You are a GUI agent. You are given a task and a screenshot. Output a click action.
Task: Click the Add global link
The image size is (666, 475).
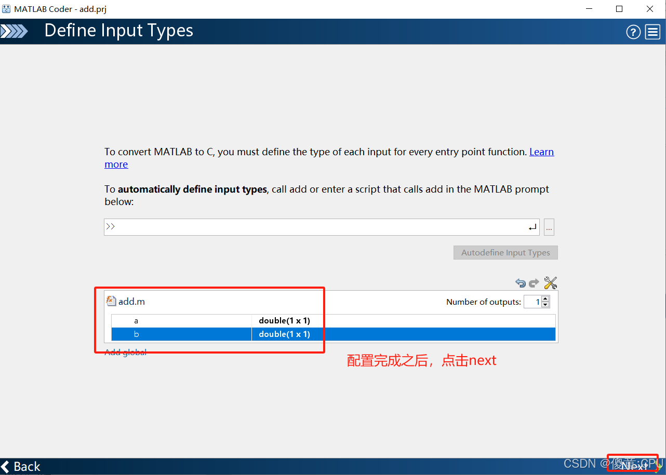click(x=126, y=352)
